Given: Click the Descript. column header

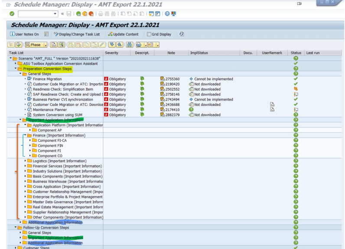Looking at the screenshot, I should coord(142,53).
